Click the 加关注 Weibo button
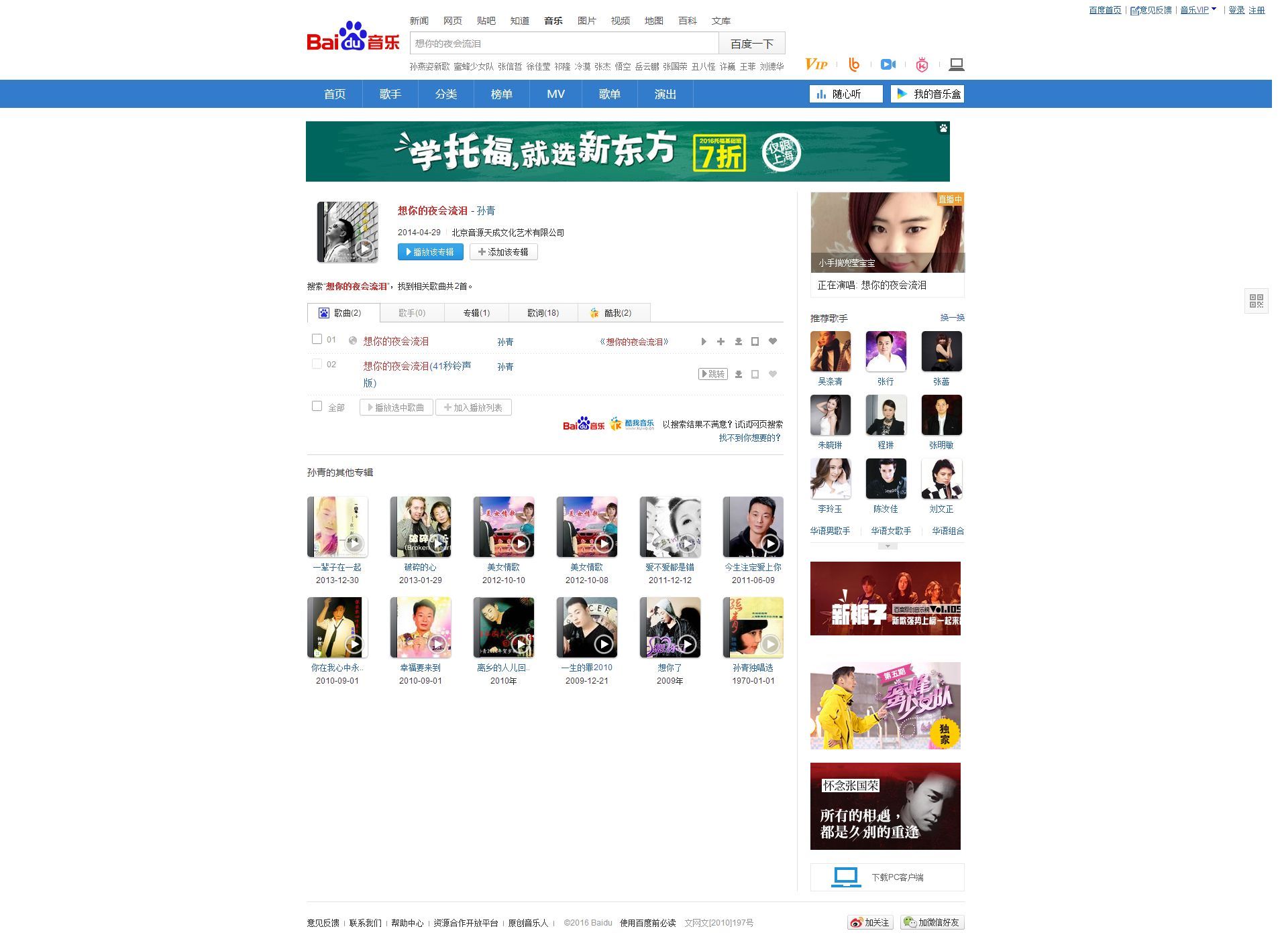The image size is (1280, 943). pos(870,923)
